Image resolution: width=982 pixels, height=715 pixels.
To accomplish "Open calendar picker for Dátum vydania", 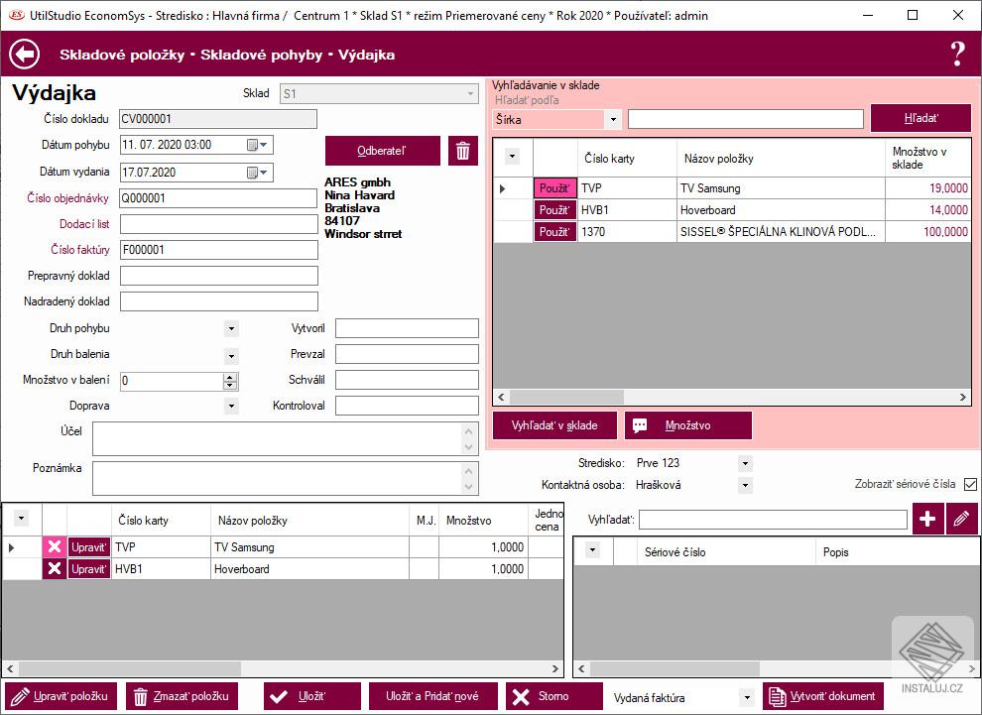I will point(257,173).
